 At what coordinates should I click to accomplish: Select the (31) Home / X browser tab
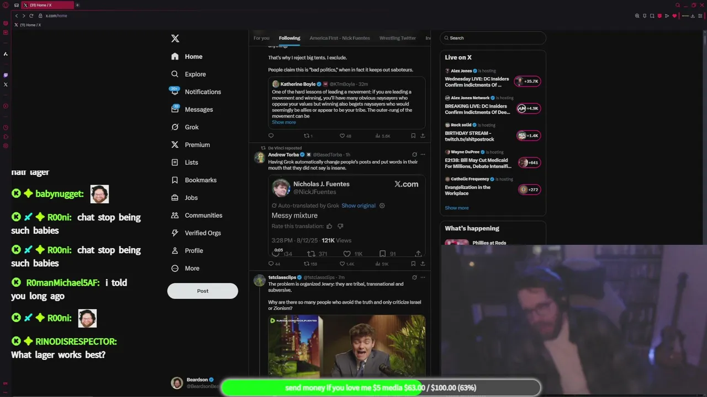click(x=48, y=5)
